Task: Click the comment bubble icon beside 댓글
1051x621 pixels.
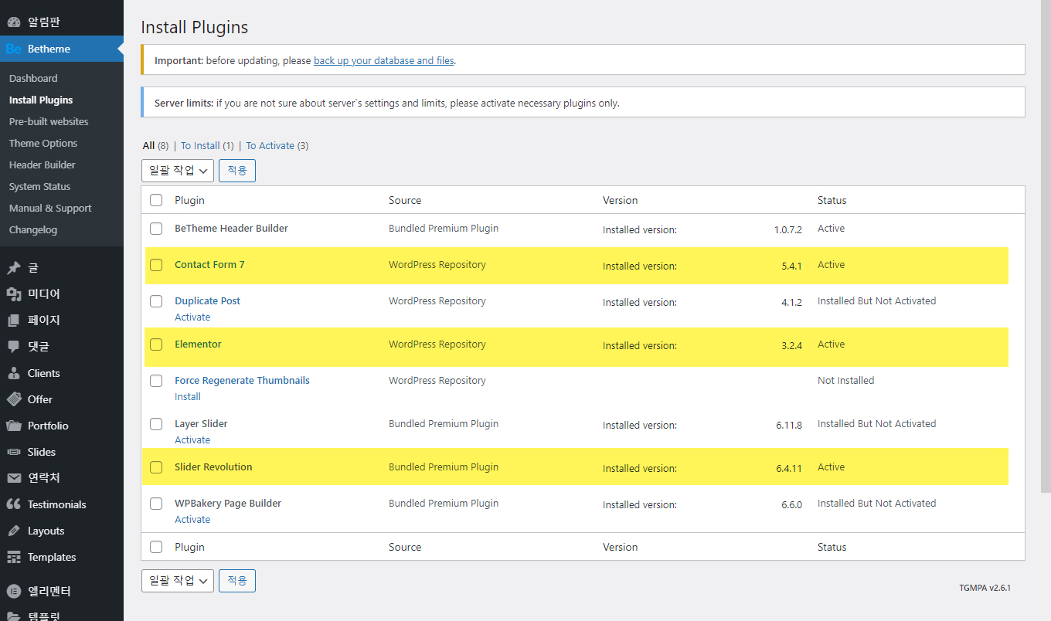Action: (14, 347)
